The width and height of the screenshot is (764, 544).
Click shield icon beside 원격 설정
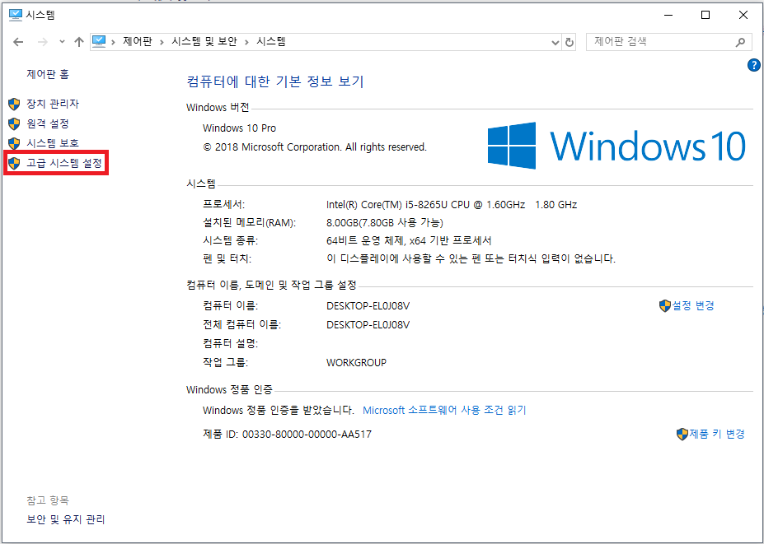(x=14, y=123)
